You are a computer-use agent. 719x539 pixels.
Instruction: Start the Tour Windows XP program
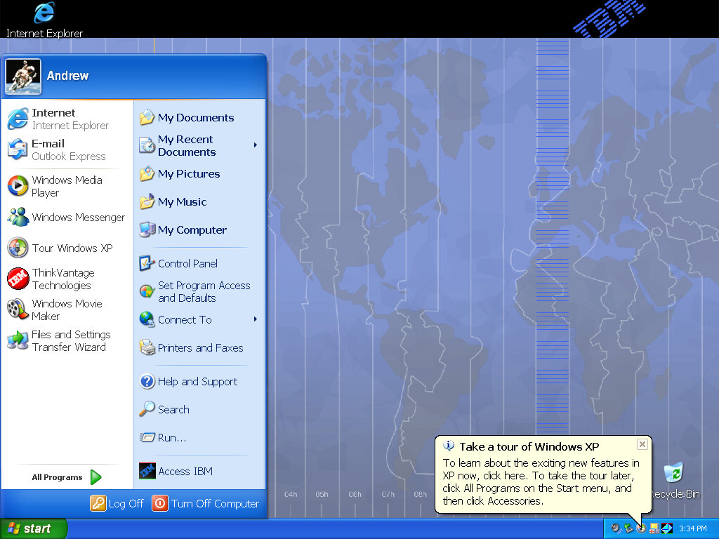[69, 248]
